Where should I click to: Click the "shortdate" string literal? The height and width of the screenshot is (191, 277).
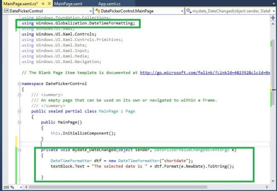175,161
